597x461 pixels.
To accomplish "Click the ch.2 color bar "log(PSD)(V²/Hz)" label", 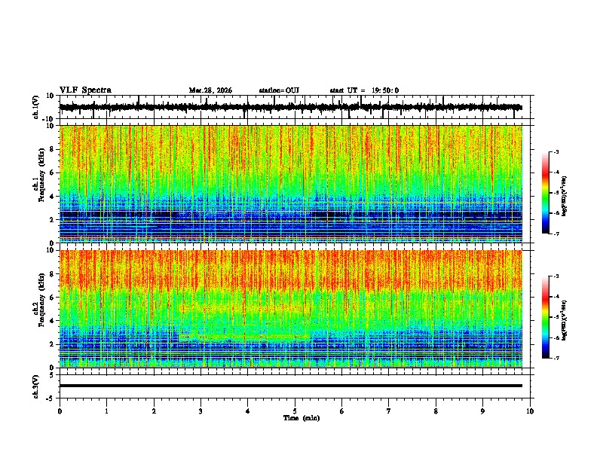I will (564, 320).
